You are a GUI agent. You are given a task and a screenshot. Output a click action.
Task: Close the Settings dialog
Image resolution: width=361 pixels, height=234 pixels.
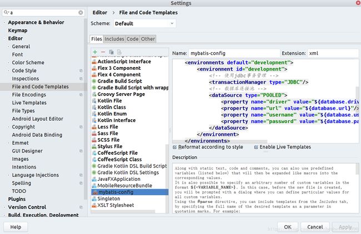click(358, 3)
